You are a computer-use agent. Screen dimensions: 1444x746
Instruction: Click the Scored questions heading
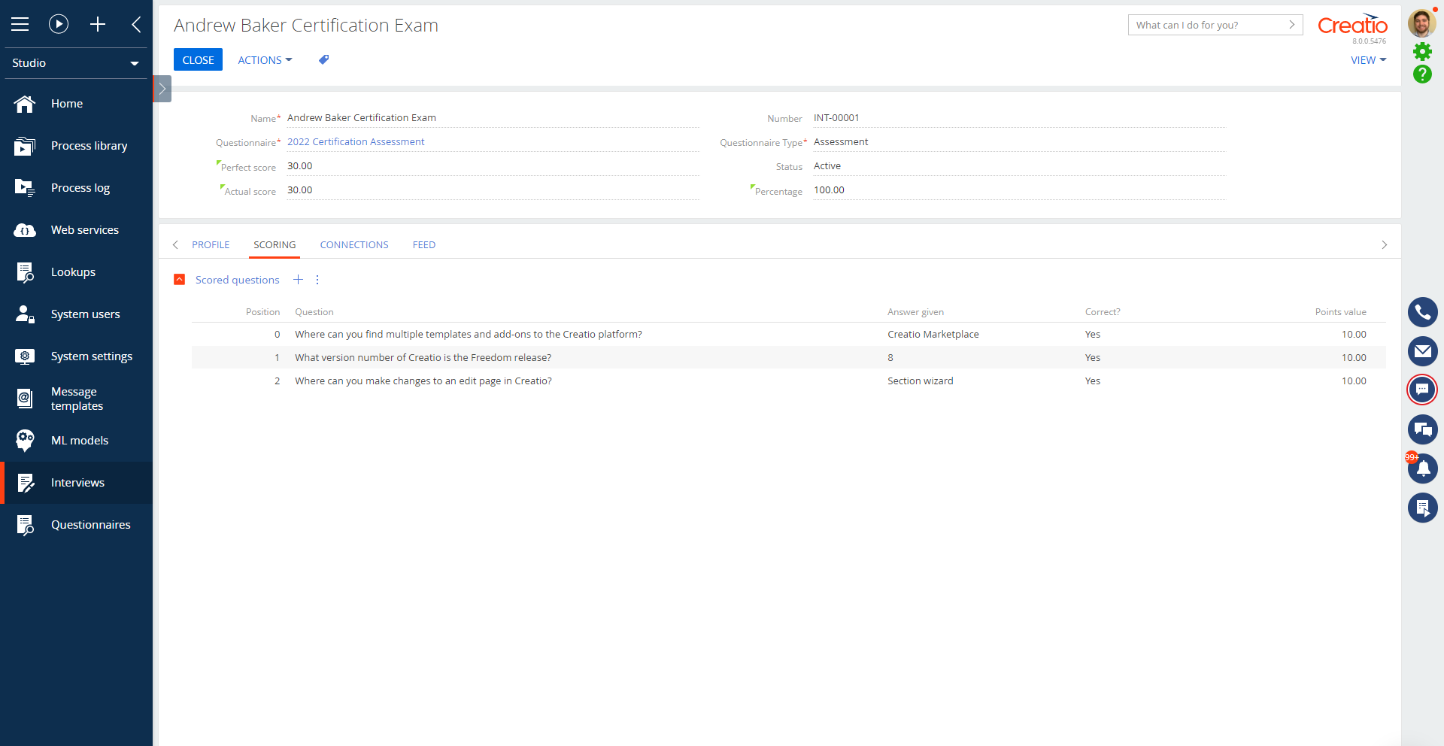coord(237,280)
